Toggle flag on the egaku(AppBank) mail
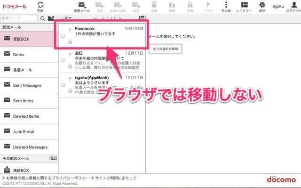This screenshot has width=301, height=188. [70, 79]
